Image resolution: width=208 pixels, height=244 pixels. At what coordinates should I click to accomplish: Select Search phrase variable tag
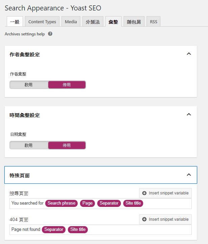coord(61,203)
